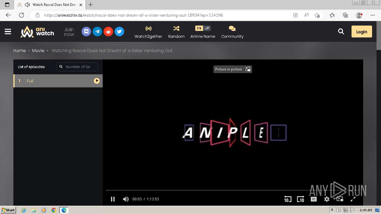Switch anime name to EN
Image resolution: width=381 pixels, height=214 pixels.
point(199,28)
